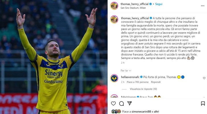Viewport: 207px width, 114px height.
Task: Like the post with the heart icon
Action: click(113, 103)
